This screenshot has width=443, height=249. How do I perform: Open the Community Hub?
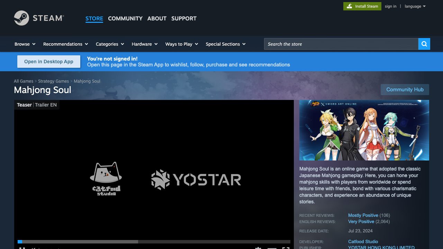[405, 90]
